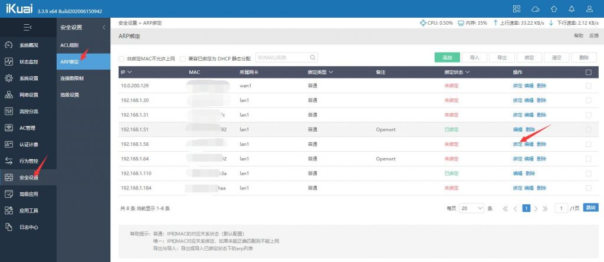Click 编辑 link in 192.168.1.51 row
This screenshot has height=262, width=604.
tap(517, 129)
